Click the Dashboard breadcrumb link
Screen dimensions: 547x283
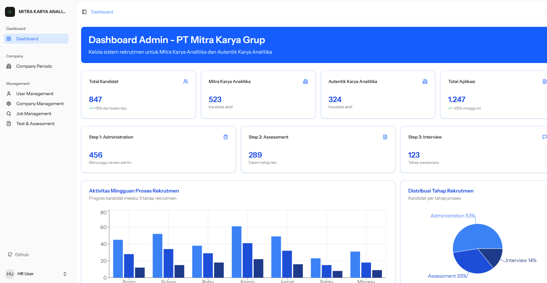(x=102, y=12)
